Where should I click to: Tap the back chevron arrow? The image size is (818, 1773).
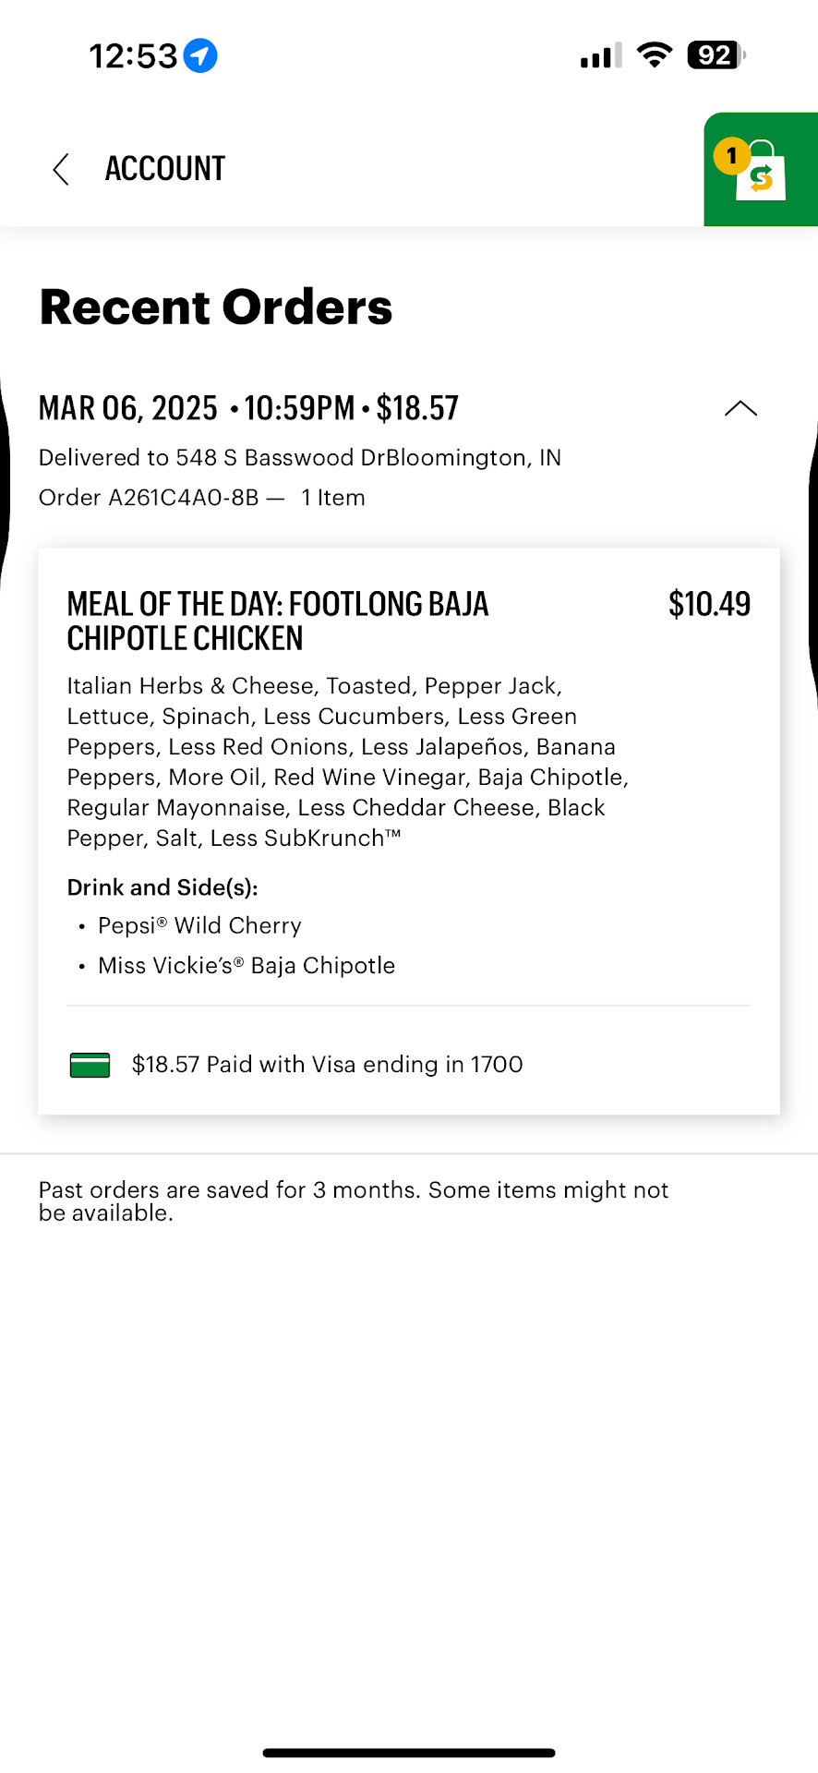coord(61,170)
